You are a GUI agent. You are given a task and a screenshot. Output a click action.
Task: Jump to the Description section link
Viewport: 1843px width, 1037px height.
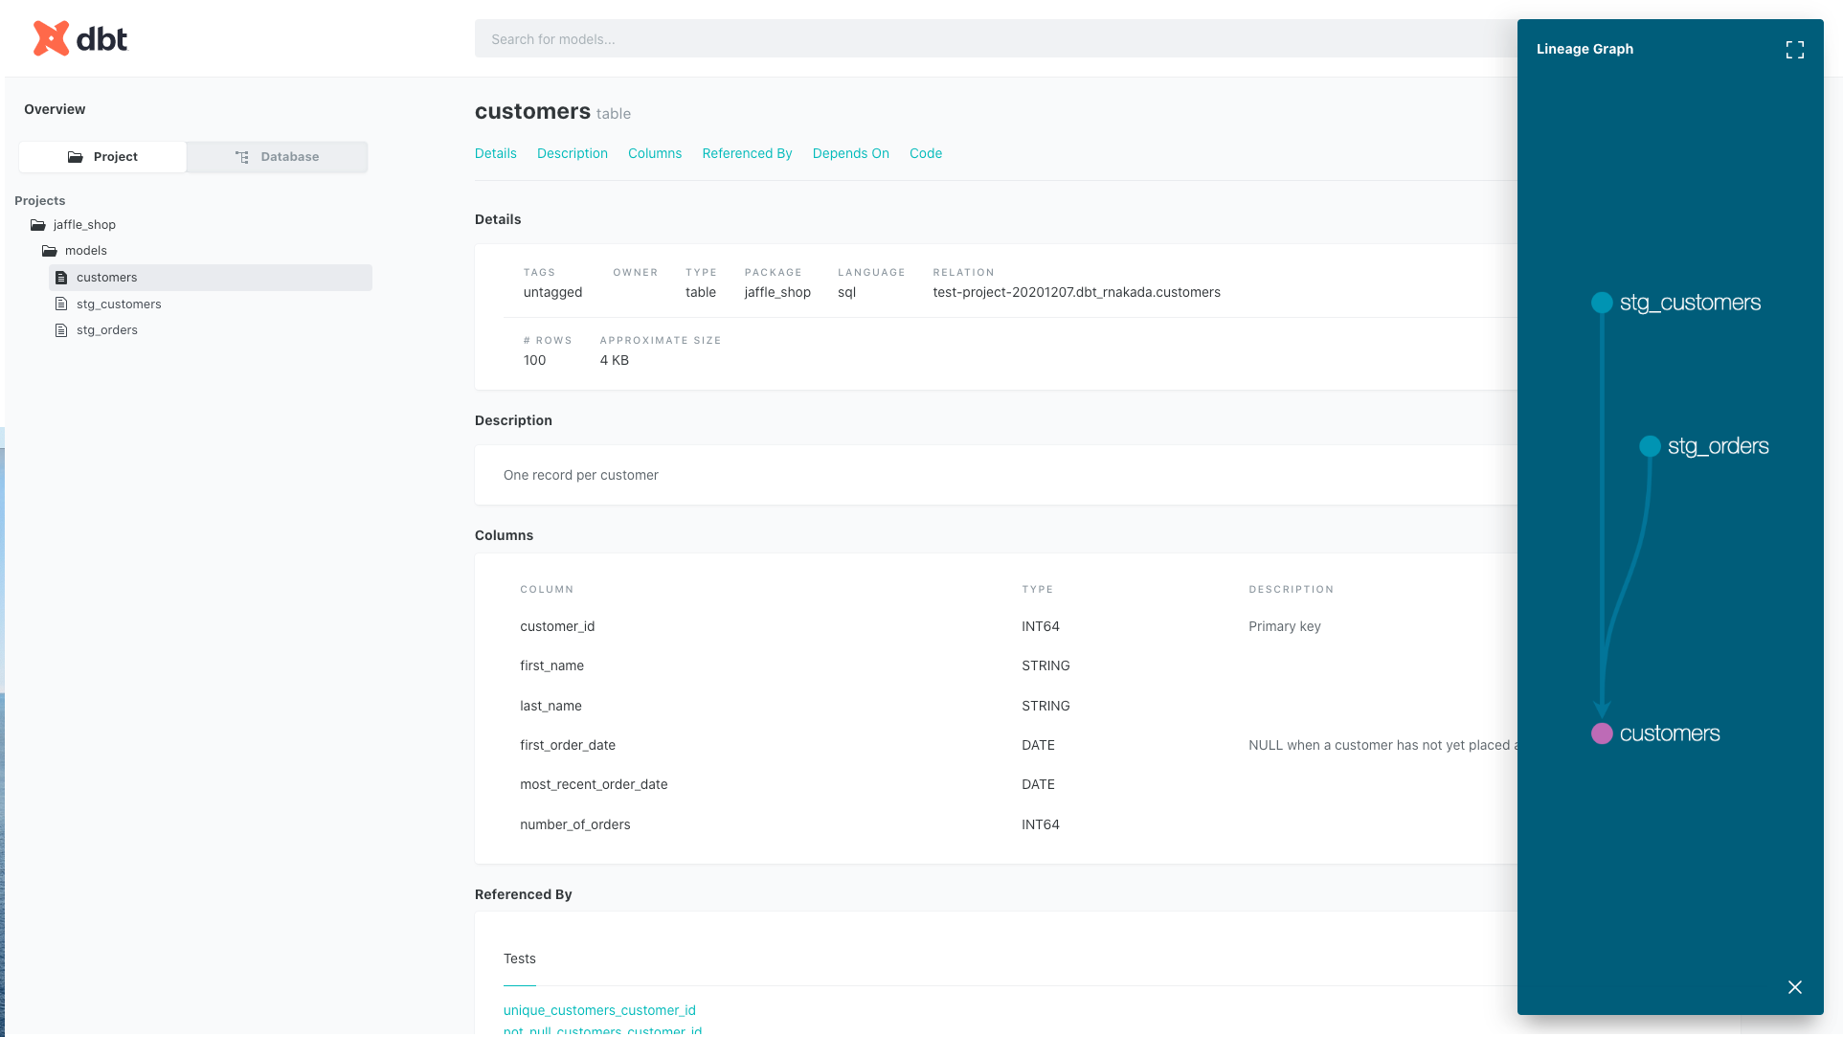(573, 153)
